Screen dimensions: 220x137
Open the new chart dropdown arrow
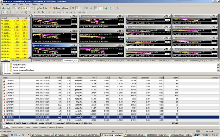pyautogui.click(x=5, y=8)
